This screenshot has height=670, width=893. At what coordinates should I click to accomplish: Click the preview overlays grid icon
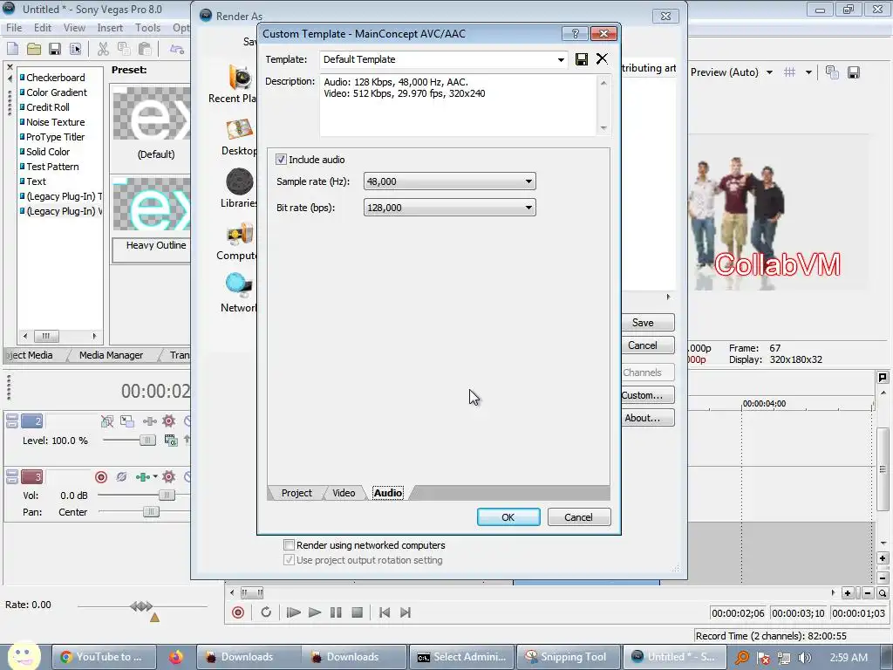coord(789,72)
